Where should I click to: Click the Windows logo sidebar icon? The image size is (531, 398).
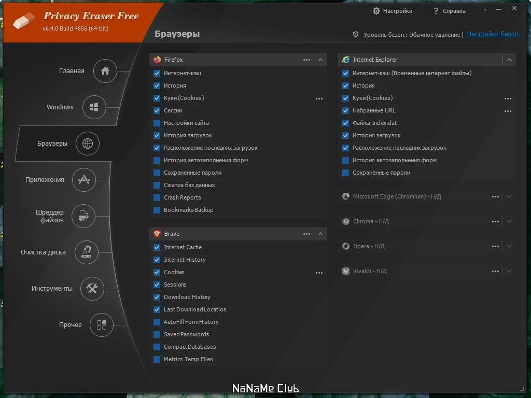[94, 107]
